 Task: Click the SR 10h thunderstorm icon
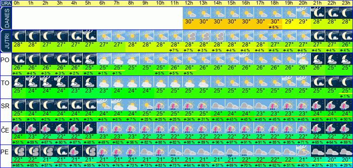point(161,105)
